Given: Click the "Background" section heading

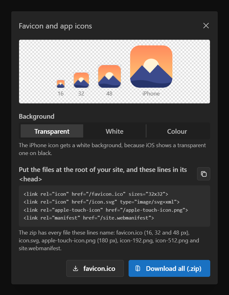Looking at the screenshot, I should [x=37, y=116].
